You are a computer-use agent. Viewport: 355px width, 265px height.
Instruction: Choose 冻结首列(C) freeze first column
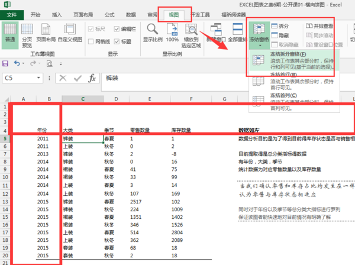pyautogui.click(x=294, y=101)
